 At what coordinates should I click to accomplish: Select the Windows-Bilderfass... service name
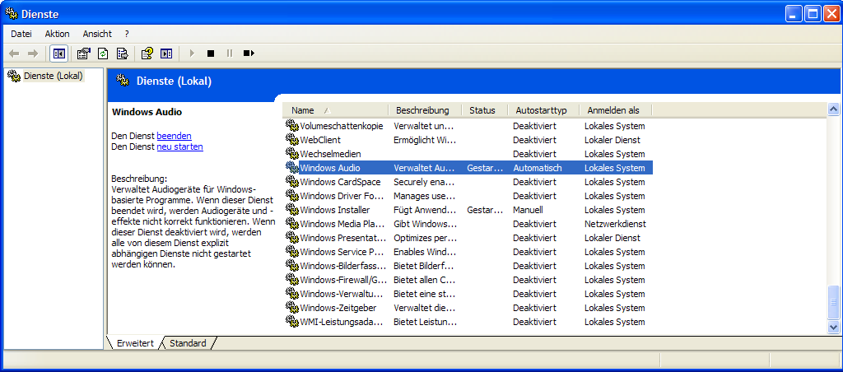(x=343, y=266)
